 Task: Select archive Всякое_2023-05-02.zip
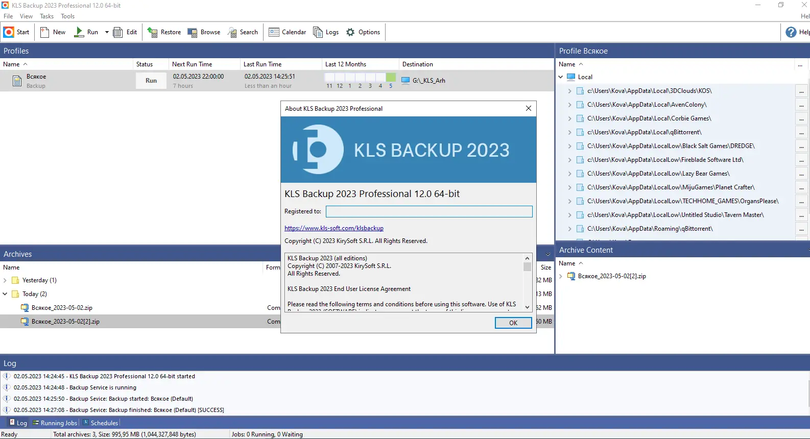coord(62,308)
